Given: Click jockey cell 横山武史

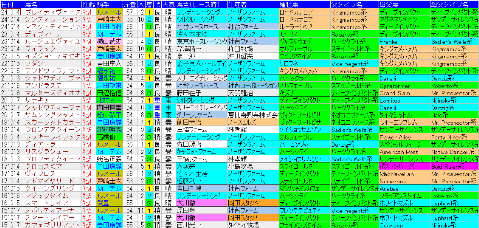Looking at the screenshot, I should tap(109, 41).
